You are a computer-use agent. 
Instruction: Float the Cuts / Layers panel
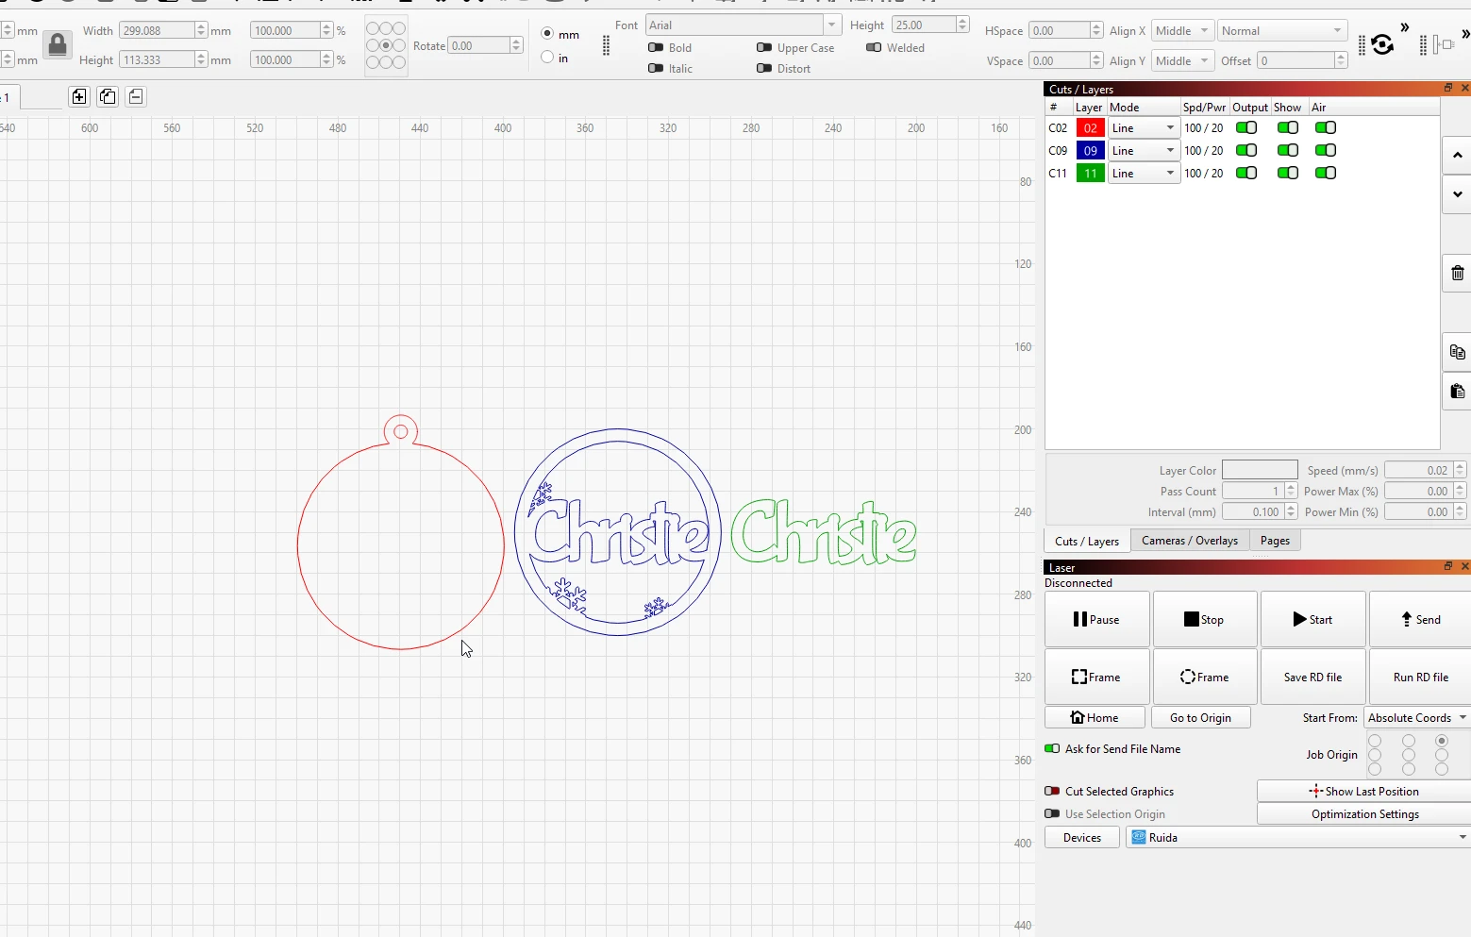click(x=1448, y=88)
